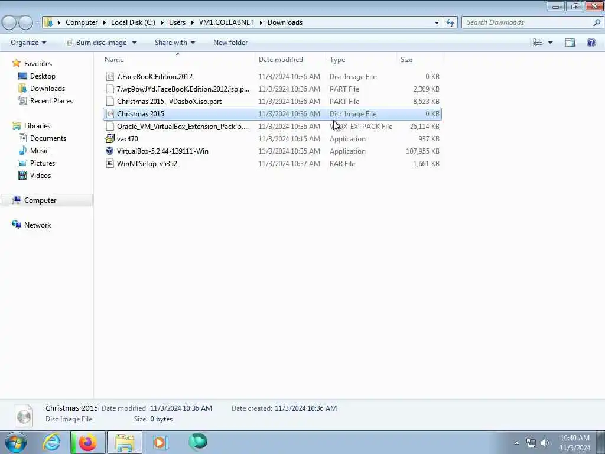Click the RAR File type cell
605x454 pixels.
click(x=342, y=164)
